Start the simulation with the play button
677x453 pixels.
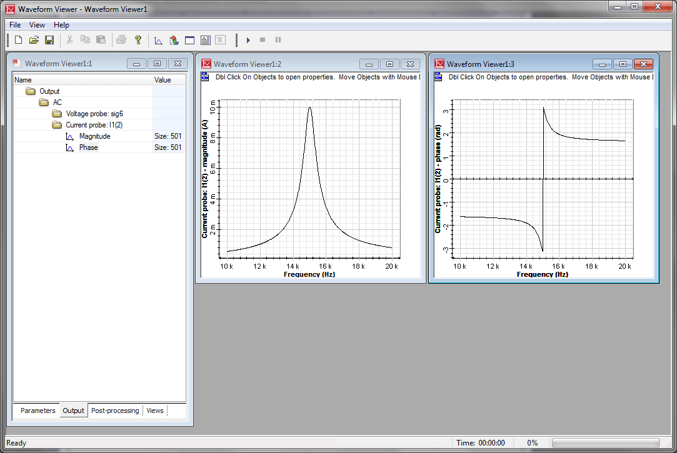(x=248, y=39)
